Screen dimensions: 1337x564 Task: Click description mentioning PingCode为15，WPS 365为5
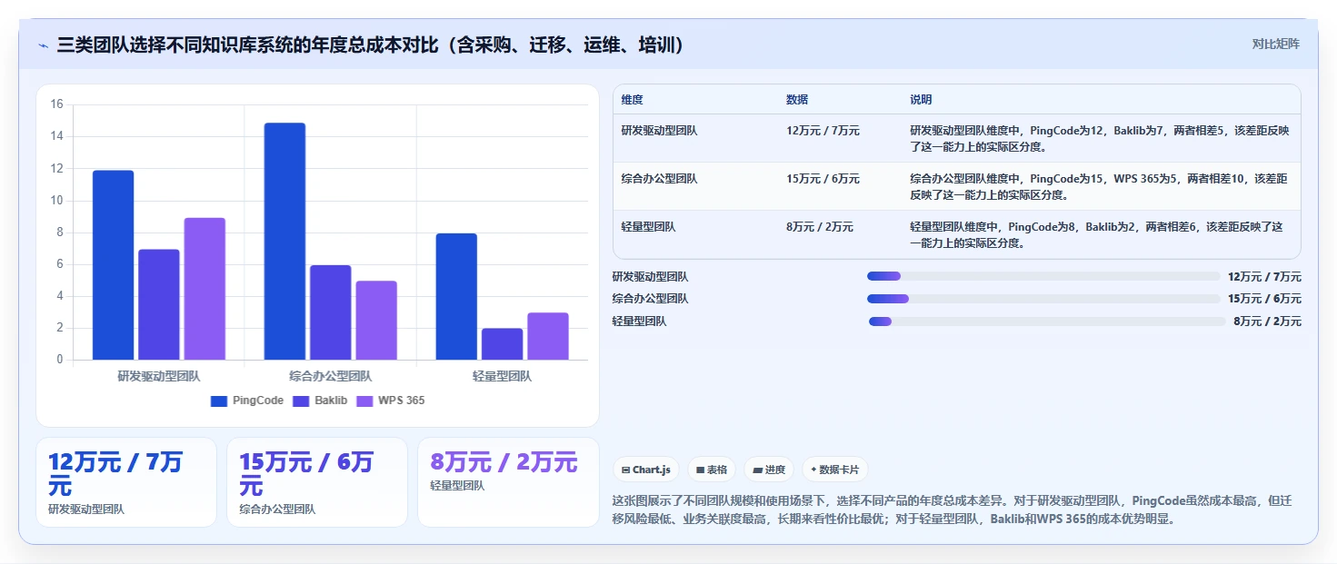pos(1099,187)
